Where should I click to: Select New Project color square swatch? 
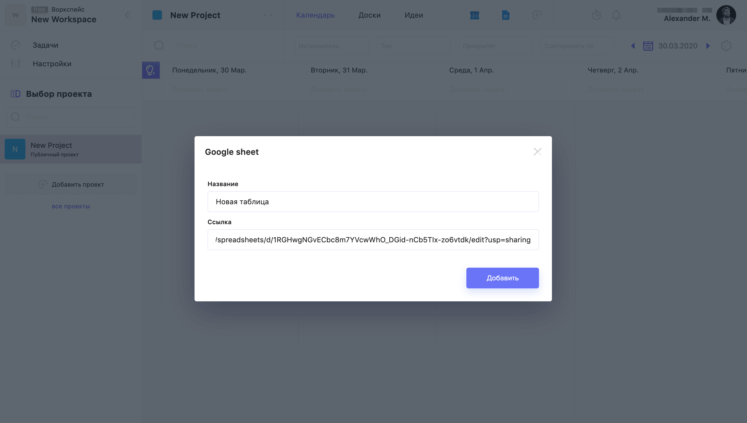157,15
